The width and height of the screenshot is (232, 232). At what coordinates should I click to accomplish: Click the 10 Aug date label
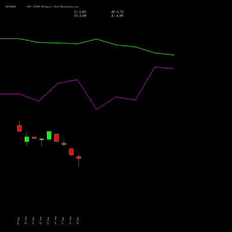(26, 220)
